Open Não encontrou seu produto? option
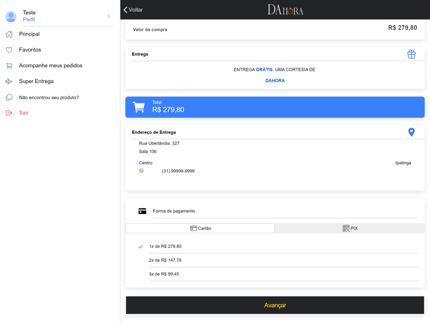The width and height of the screenshot is (430, 323). [49, 97]
